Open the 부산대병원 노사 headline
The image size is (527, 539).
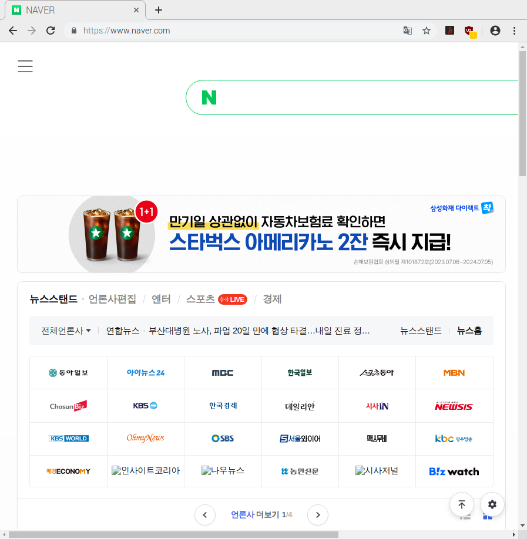pos(259,331)
